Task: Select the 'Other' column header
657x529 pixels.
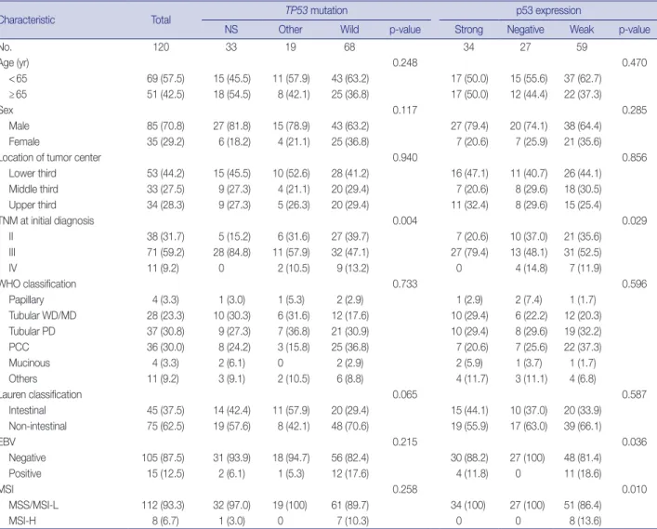Action: (x=290, y=30)
